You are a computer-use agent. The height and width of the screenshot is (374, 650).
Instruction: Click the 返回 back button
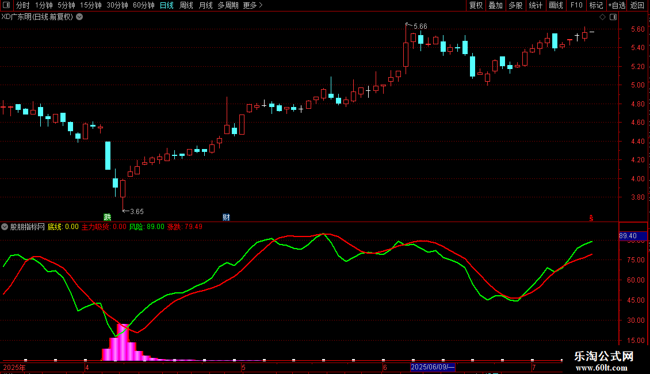click(637, 5)
